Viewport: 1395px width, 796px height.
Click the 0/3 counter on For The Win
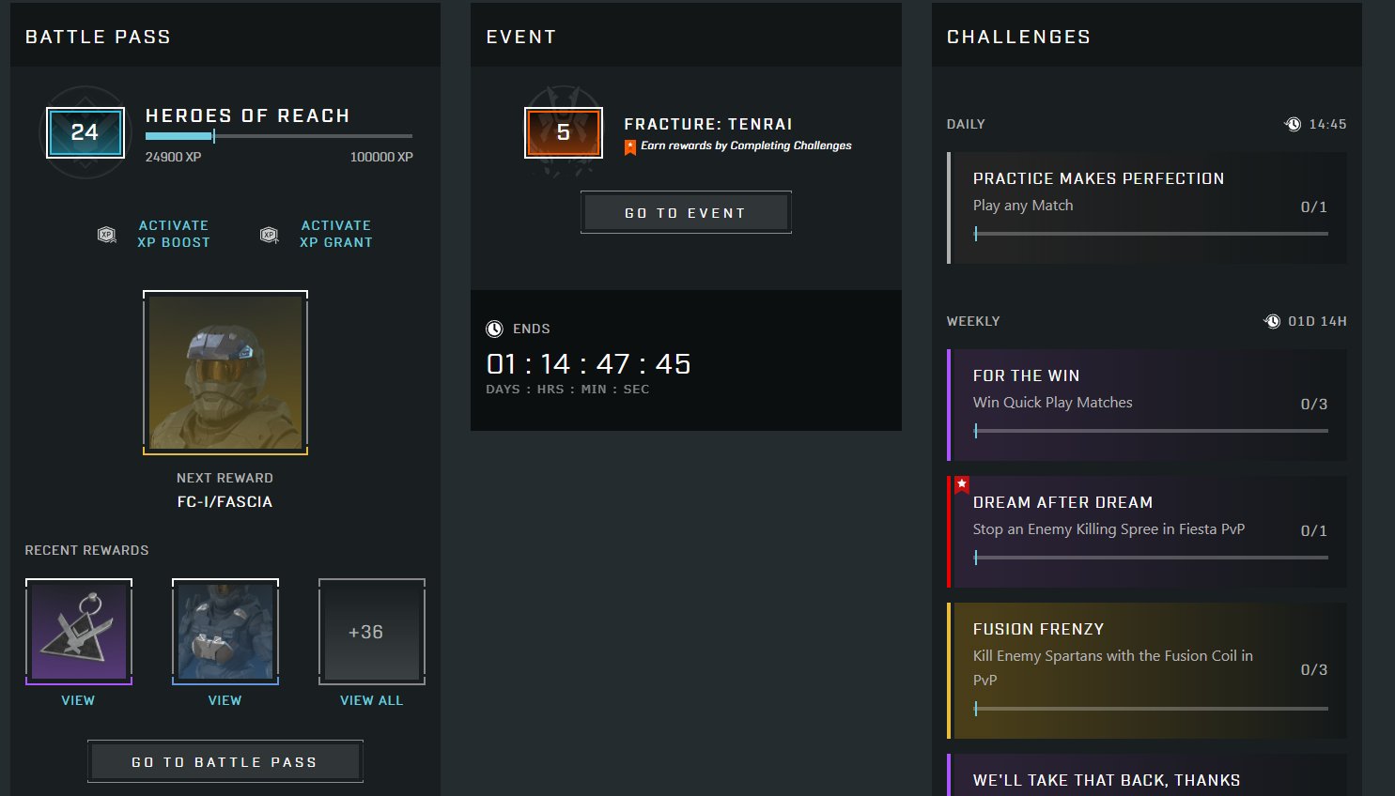click(1314, 404)
